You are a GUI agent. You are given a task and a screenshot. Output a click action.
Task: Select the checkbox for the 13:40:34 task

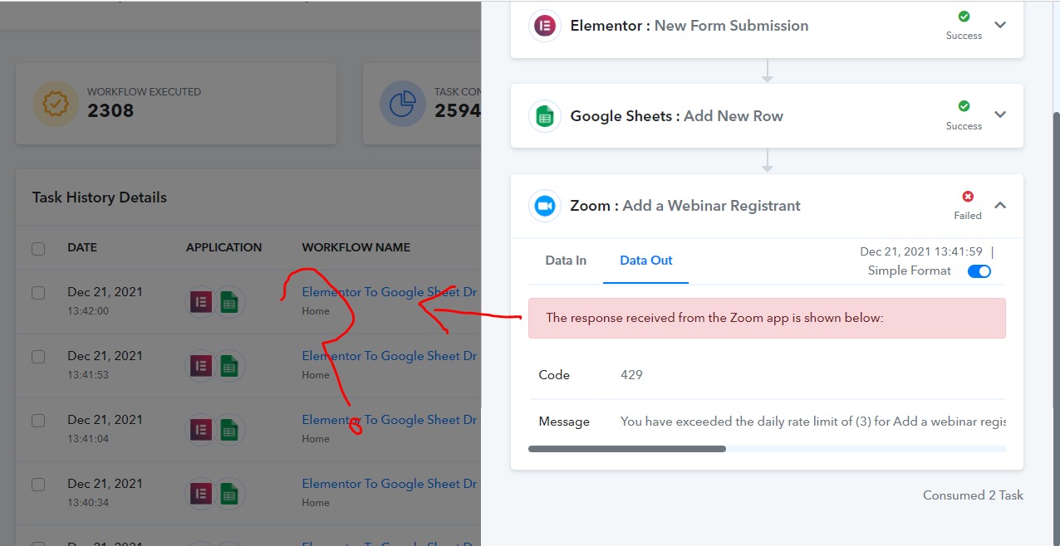pyautogui.click(x=38, y=485)
